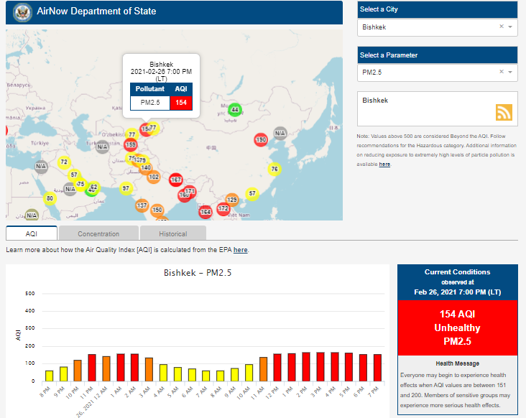This screenshot has width=526, height=418.
Task: Open the EPA AQI calculation 'here' link
Action: click(240, 250)
